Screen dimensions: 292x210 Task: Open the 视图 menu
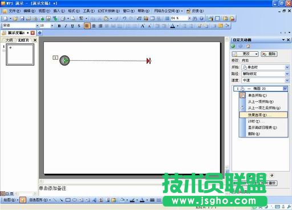(x=44, y=11)
